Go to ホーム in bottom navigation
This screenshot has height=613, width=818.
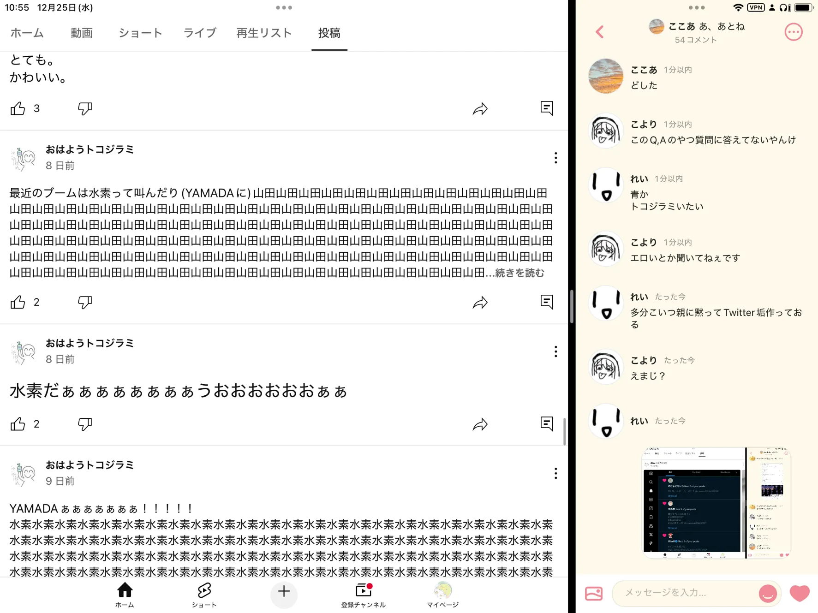(125, 595)
